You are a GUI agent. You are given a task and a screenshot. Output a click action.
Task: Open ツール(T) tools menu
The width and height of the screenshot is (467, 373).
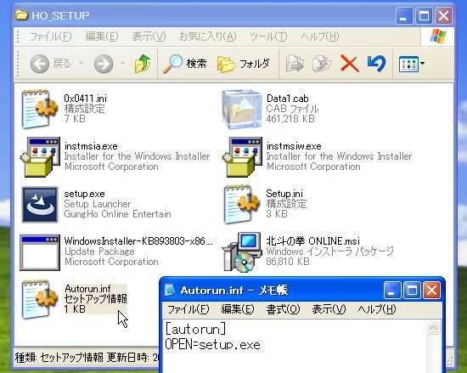tap(268, 37)
